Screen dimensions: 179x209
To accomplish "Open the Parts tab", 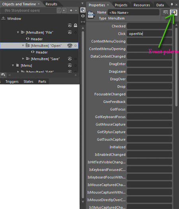I will (x=42, y=82).
